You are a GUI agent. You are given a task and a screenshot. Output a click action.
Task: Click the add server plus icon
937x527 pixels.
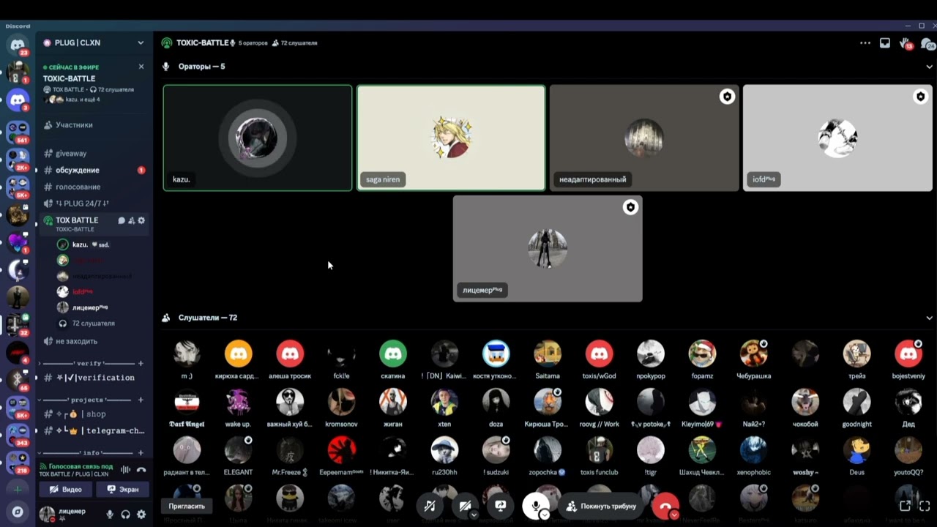(18, 489)
